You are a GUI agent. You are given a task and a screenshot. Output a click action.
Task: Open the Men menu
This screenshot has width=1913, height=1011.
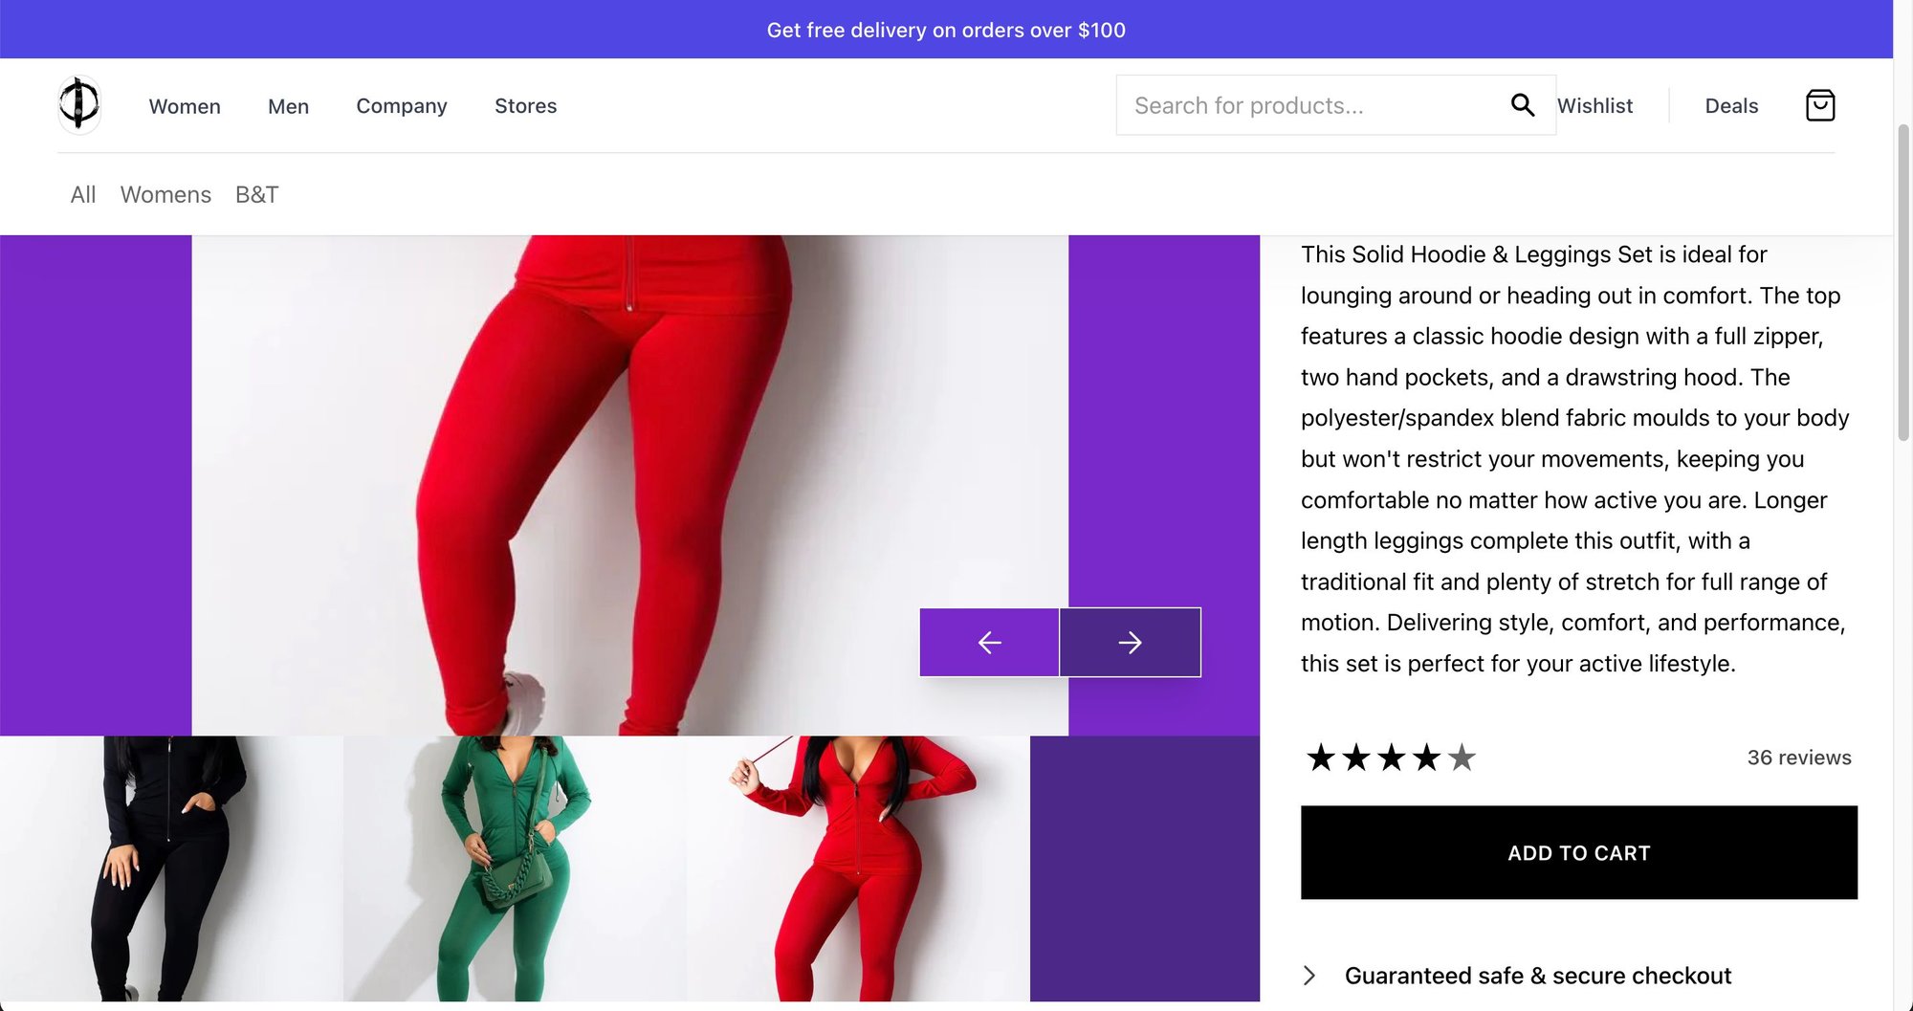288,106
